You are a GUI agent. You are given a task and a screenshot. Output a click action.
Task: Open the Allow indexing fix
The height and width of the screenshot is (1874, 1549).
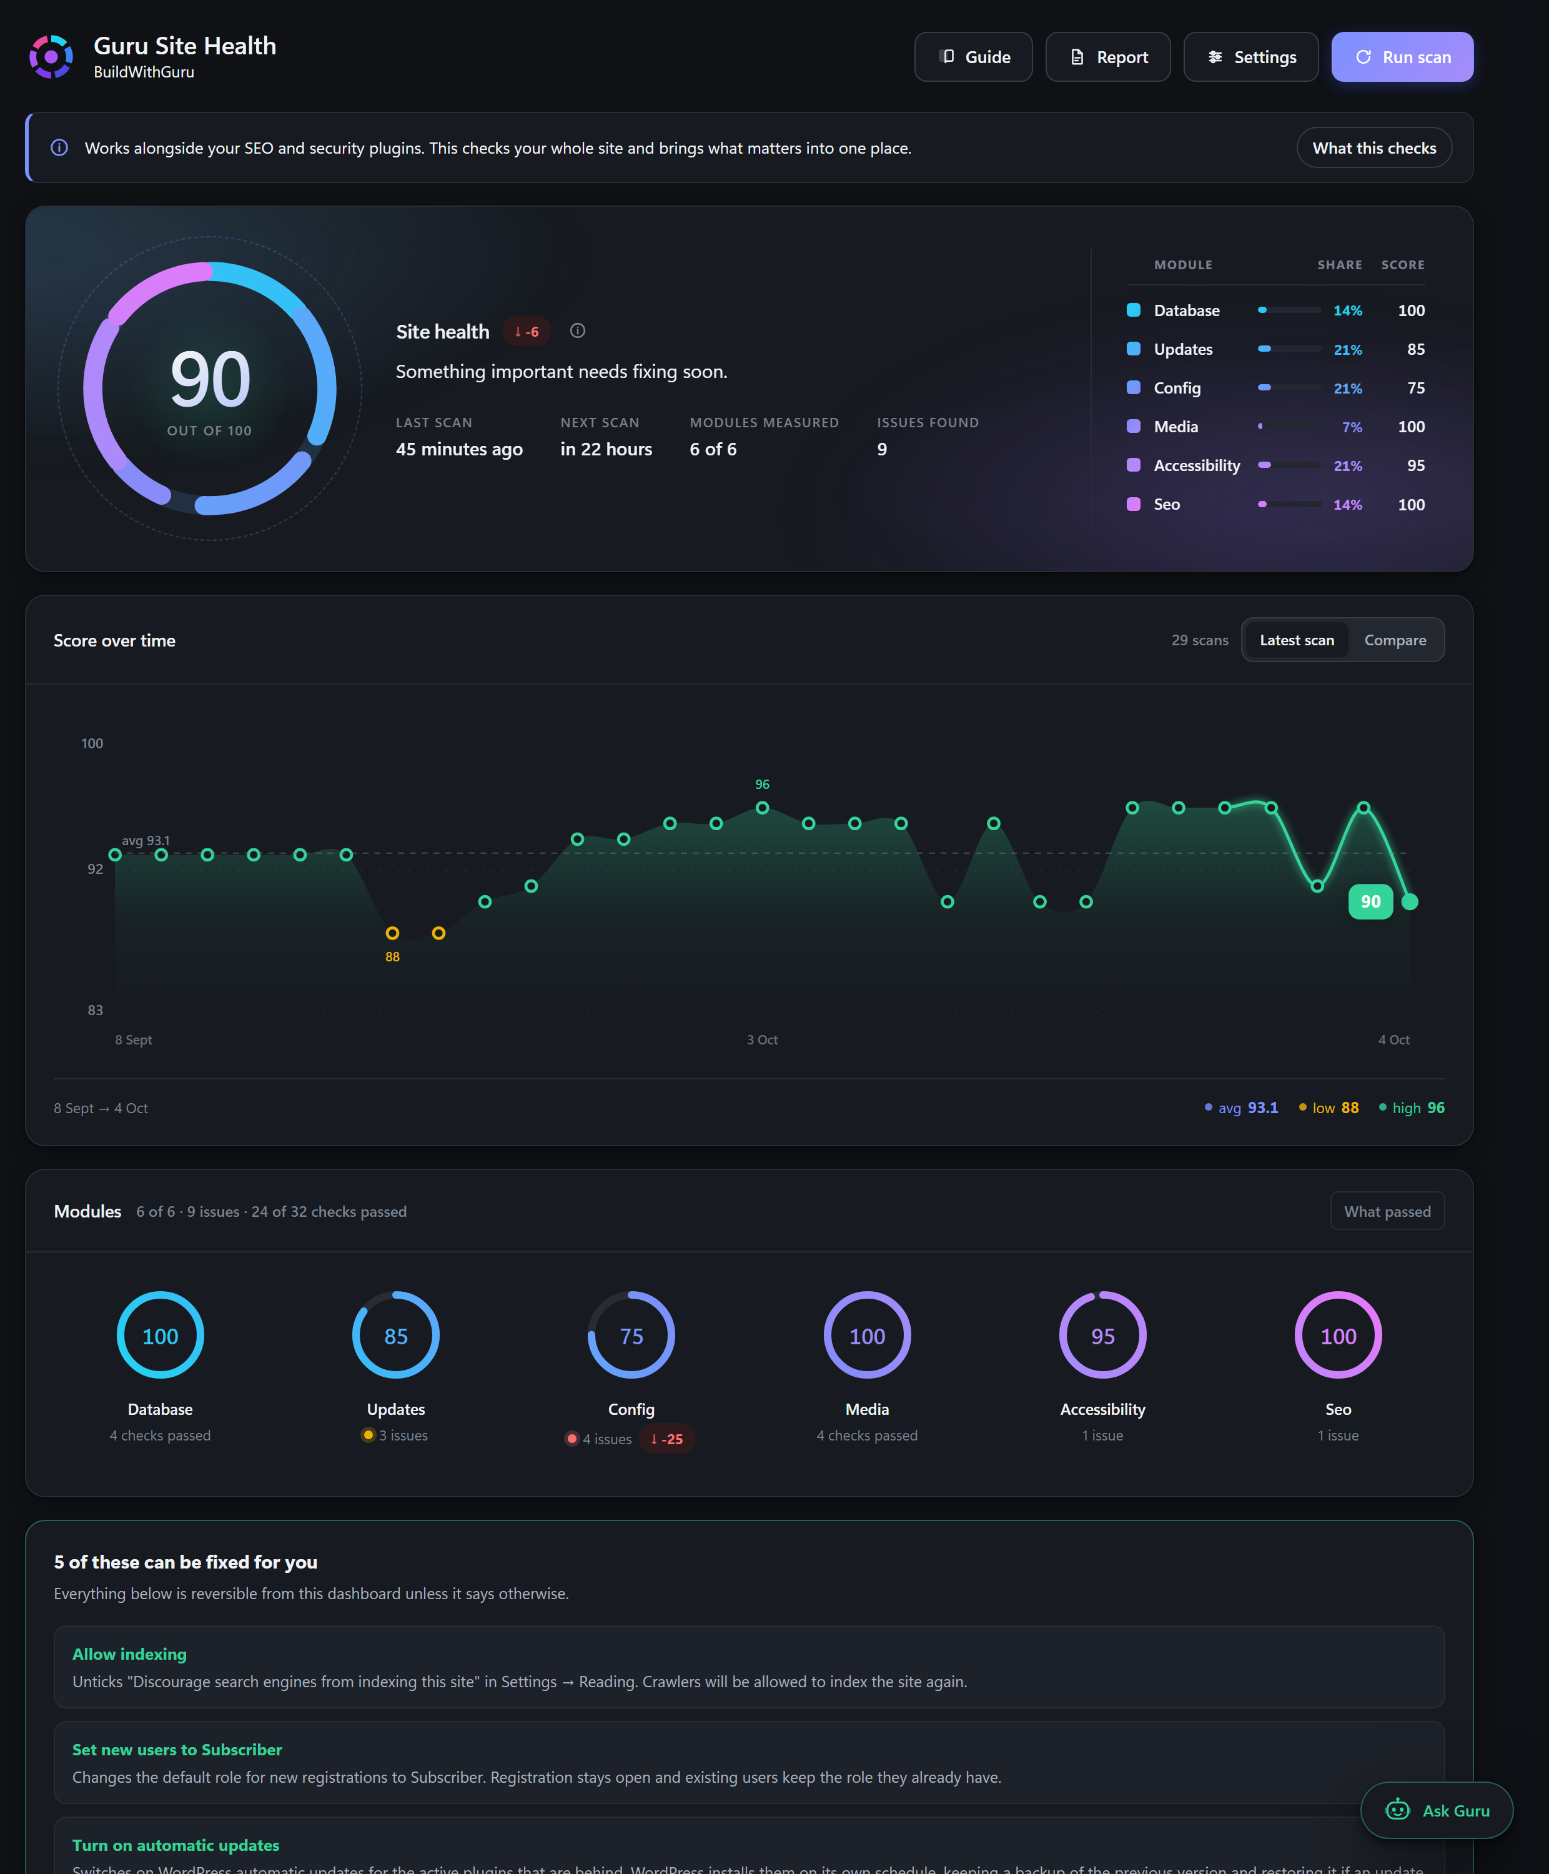(749, 1667)
